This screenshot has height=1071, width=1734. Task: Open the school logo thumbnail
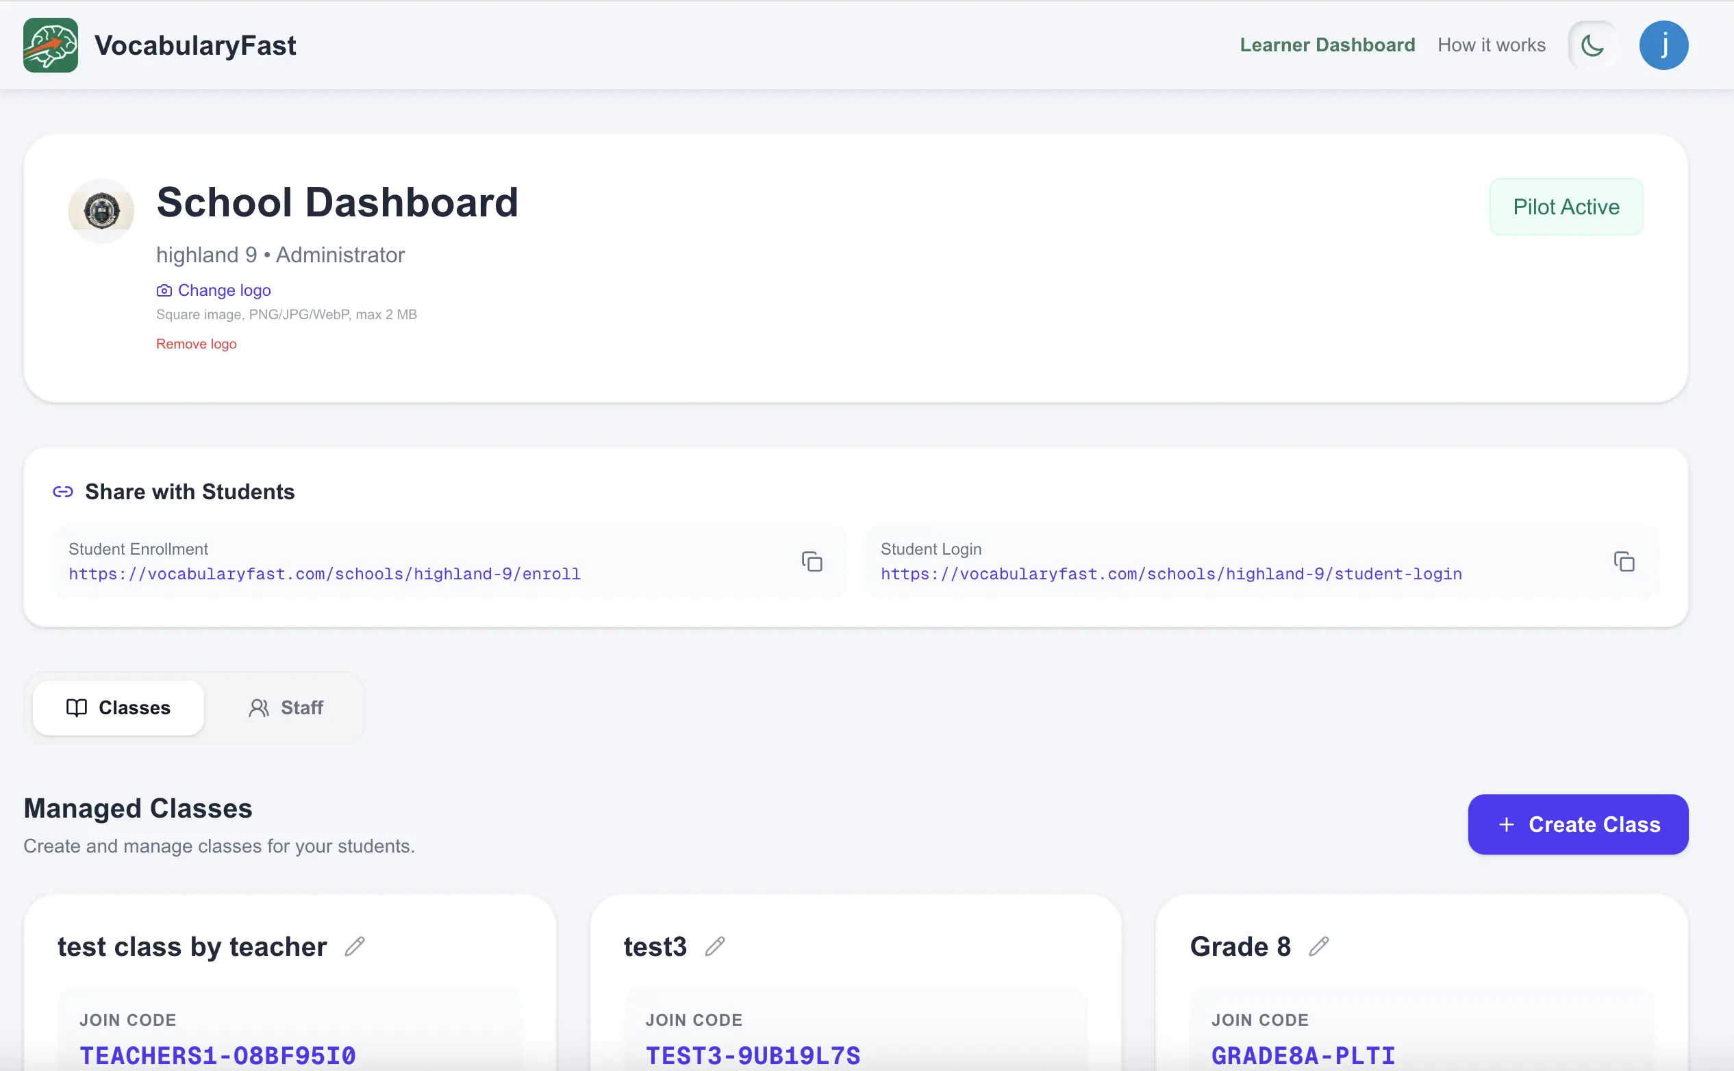(101, 210)
